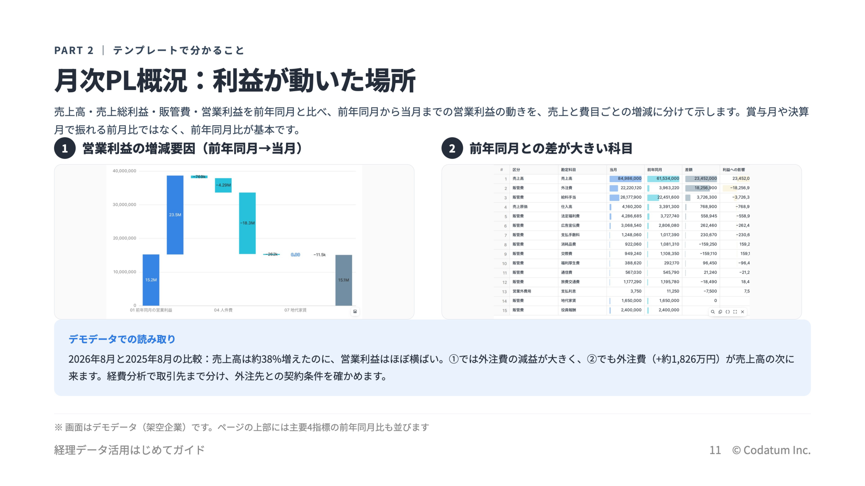Viewport: 865px width, 486px height.
Task: Select the 23.5M blue waterfall bar
Action: [175, 215]
